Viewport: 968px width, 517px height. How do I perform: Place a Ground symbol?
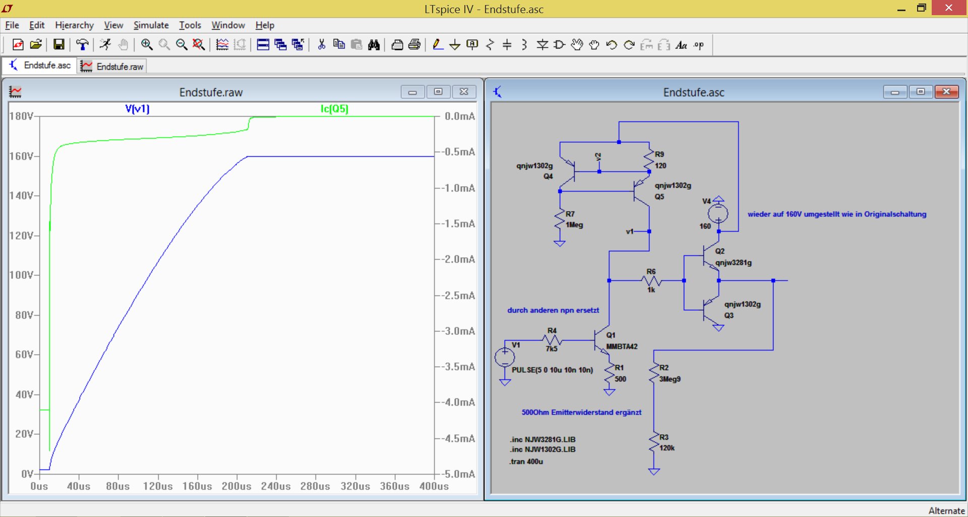(455, 45)
